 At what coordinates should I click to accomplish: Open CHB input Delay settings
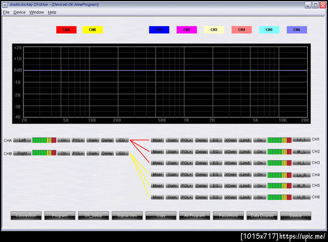[x=108, y=154]
